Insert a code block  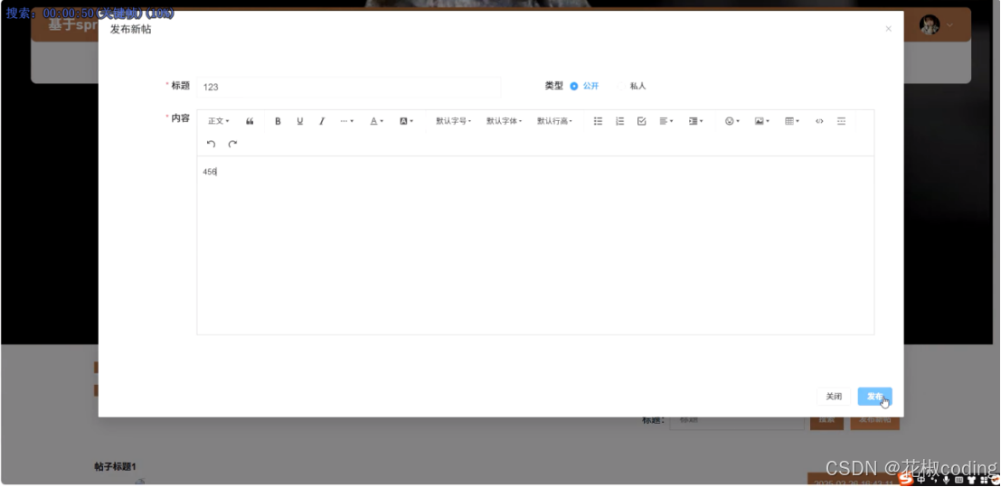coord(819,121)
